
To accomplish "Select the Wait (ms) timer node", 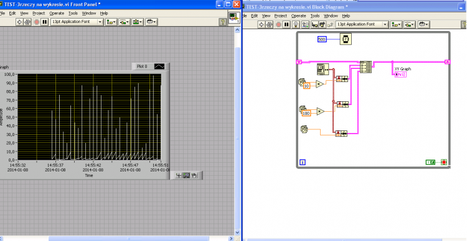I will click(x=346, y=39).
